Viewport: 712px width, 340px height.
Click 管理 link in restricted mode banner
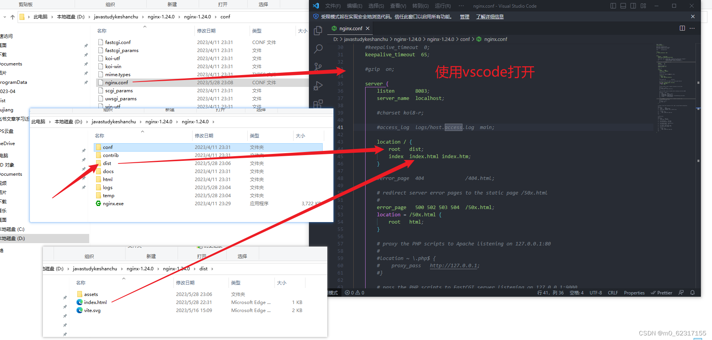tap(464, 16)
